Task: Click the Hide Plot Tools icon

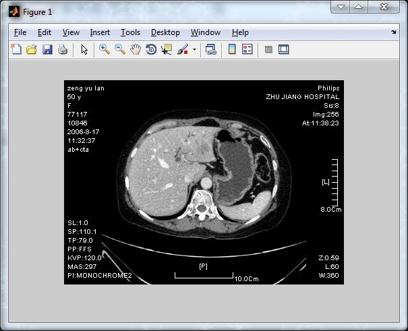Action: point(268,49)
